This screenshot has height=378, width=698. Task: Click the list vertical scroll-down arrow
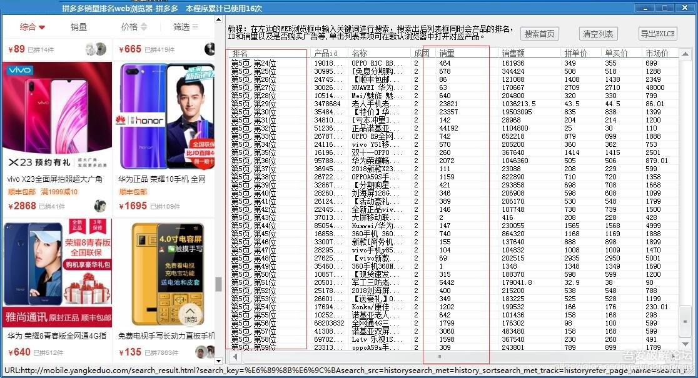pos(685,344)
